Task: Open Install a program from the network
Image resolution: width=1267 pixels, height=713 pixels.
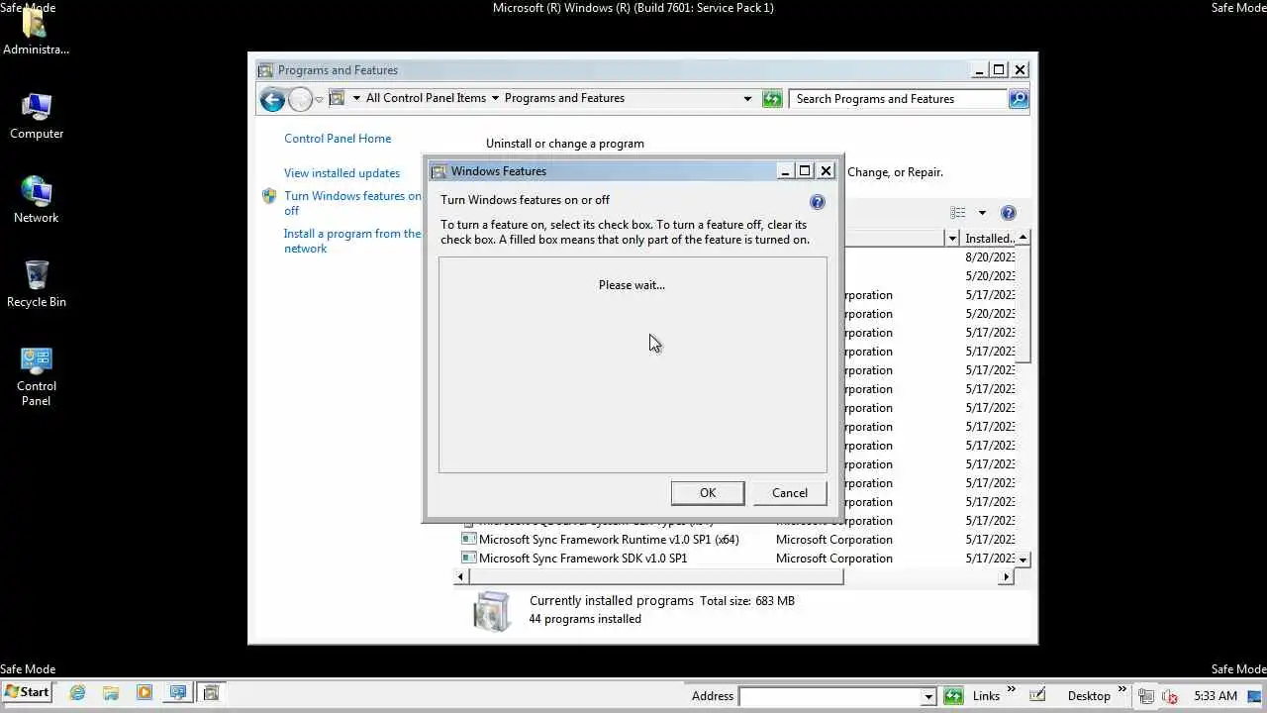Action: pos(352,241)
